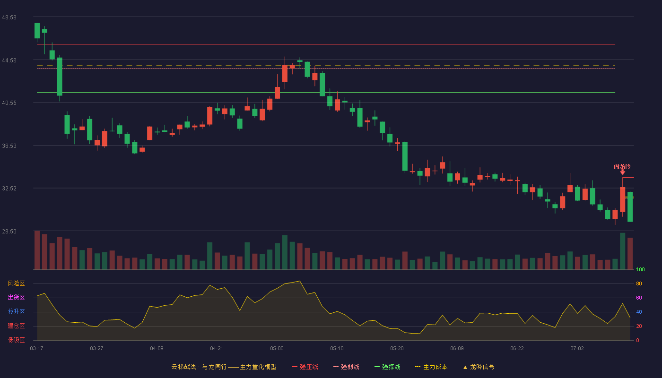Click the tallest green volume bar at right
662x378 pixels.
(622, 251)
